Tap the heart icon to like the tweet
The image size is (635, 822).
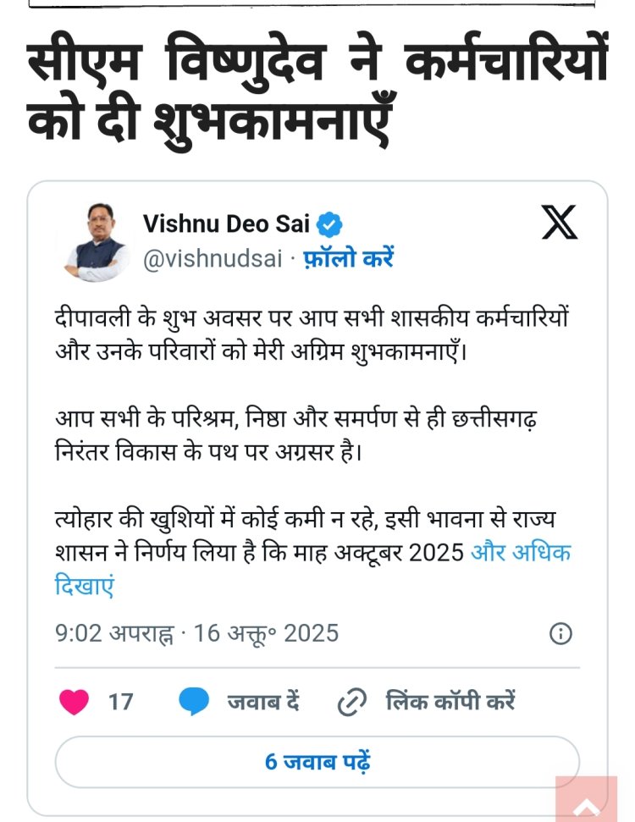point(75,701)
